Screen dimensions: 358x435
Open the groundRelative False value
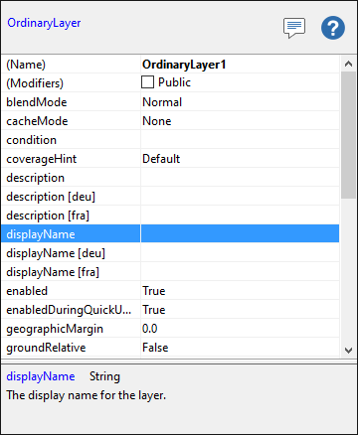(240, 348)
